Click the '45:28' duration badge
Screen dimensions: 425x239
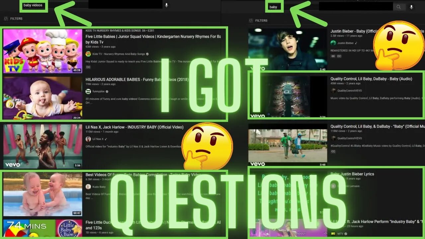[x=77, y=70]
